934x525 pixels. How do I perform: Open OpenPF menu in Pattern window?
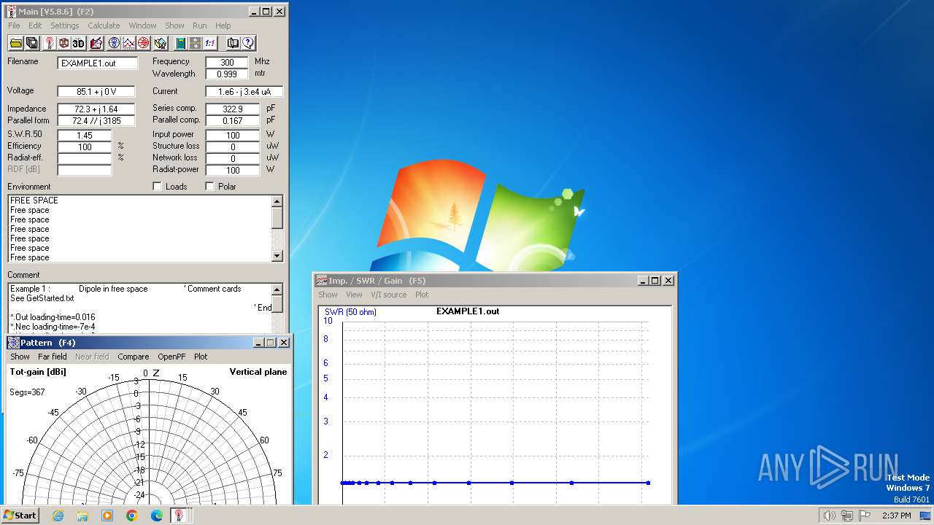(171, 357)
